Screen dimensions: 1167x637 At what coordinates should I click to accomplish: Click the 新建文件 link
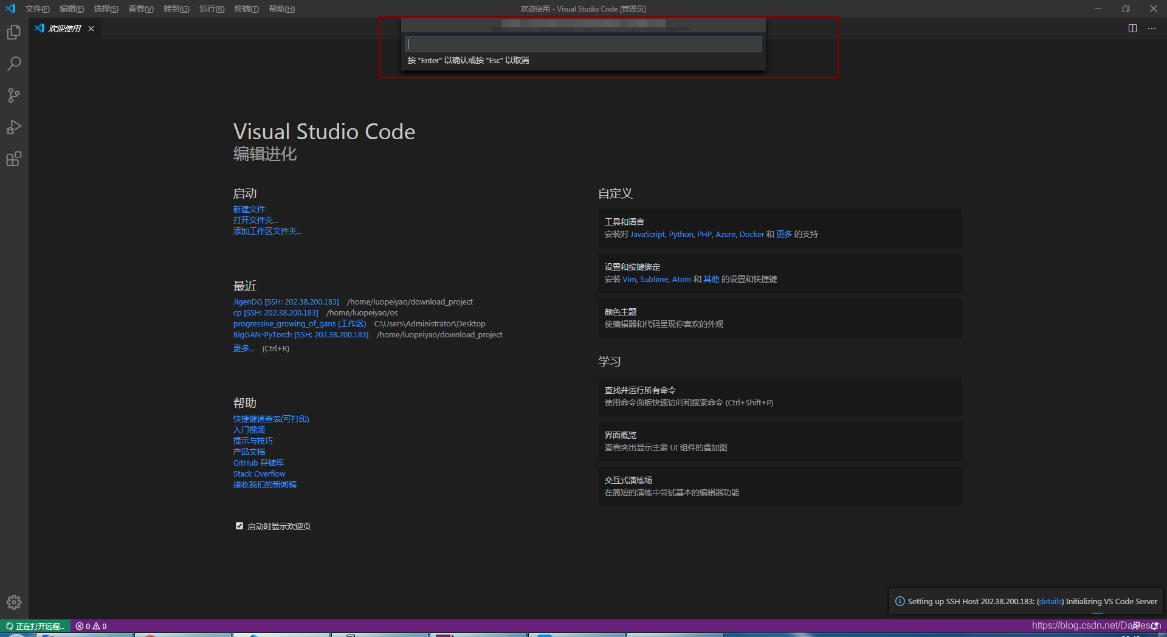pos(249,209)
